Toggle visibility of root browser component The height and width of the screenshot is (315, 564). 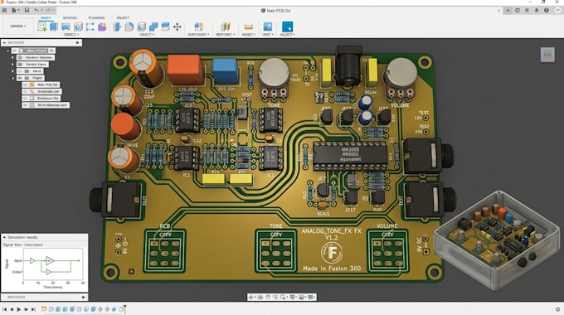point(15,51)
